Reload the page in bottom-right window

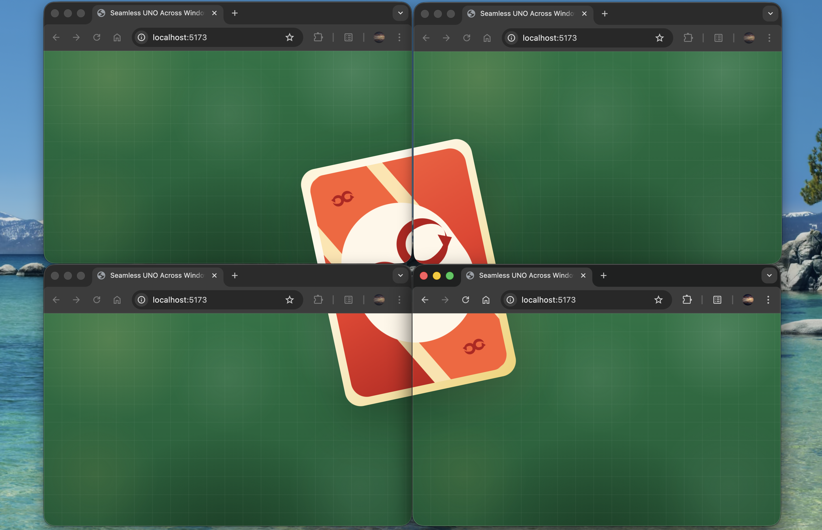465,300
